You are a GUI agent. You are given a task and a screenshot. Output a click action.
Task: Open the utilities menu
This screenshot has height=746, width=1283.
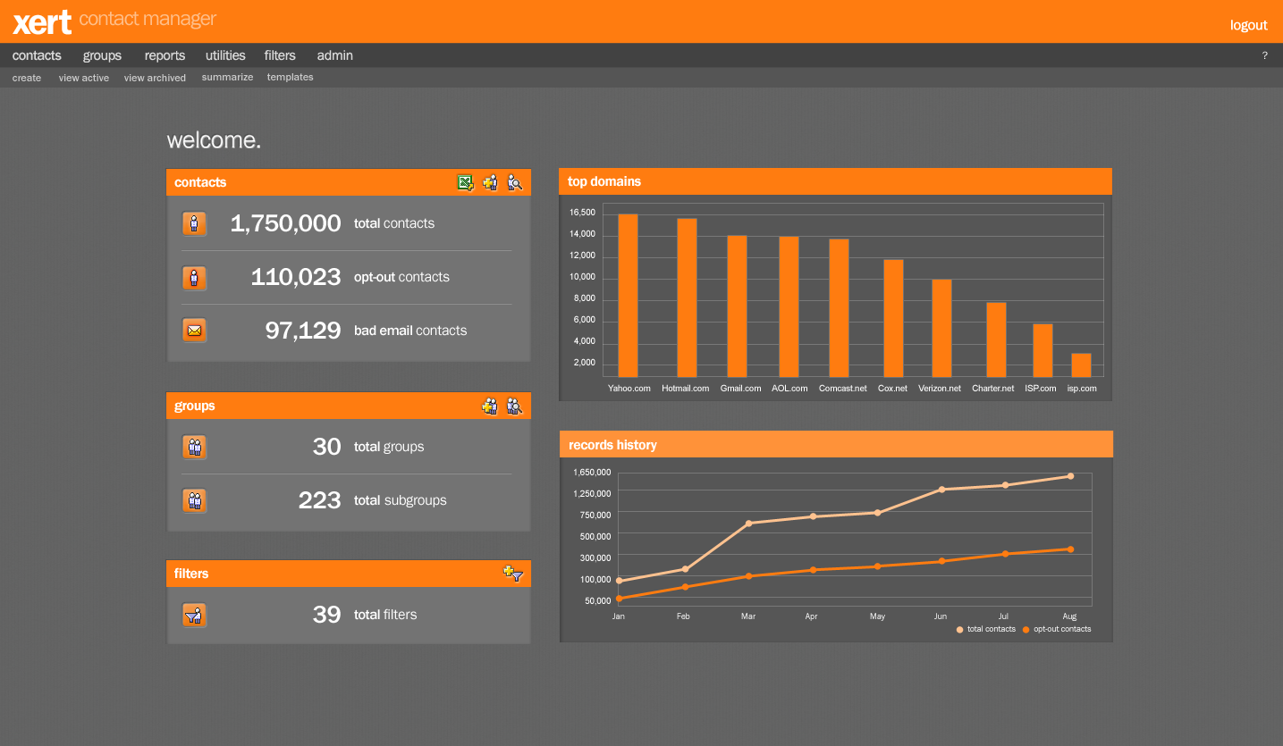click(x=225, y=55)
